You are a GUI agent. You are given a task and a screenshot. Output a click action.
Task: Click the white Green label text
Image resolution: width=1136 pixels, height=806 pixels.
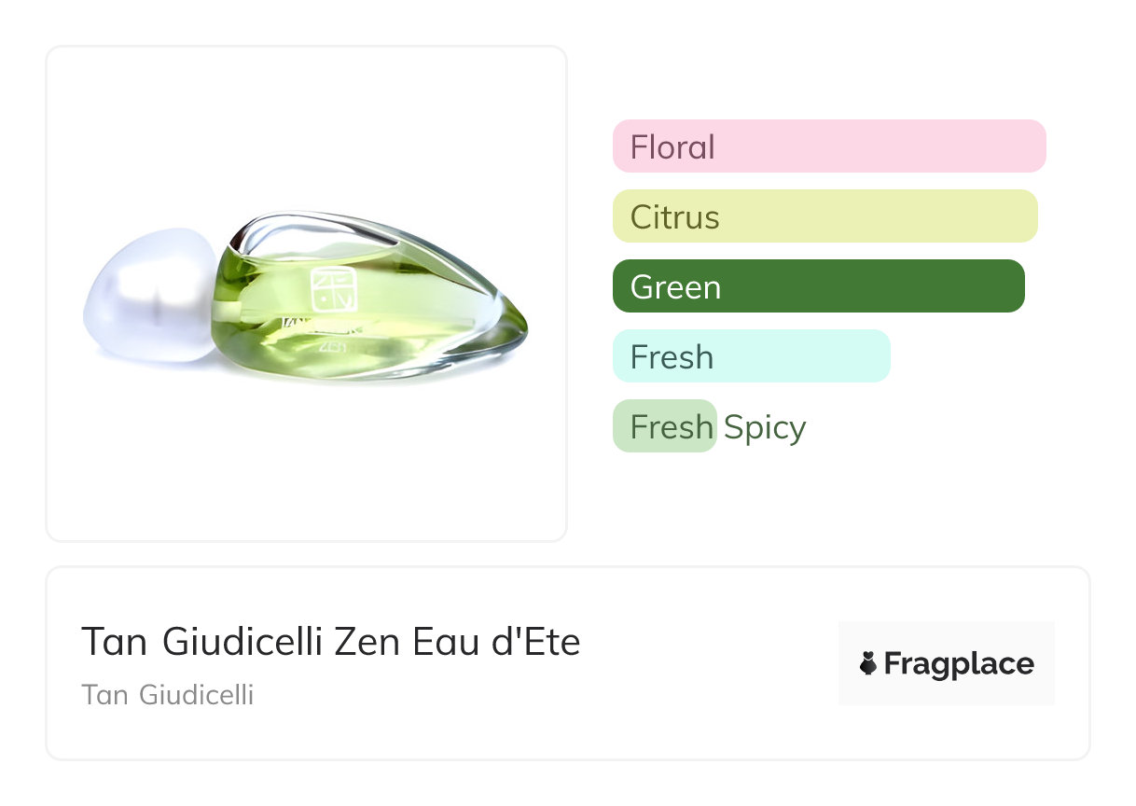coord(675,287)
